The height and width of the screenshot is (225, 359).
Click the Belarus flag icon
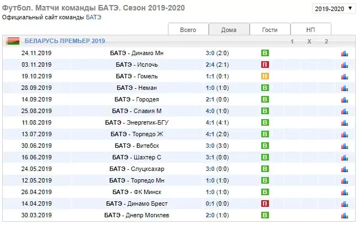(13, 41)
